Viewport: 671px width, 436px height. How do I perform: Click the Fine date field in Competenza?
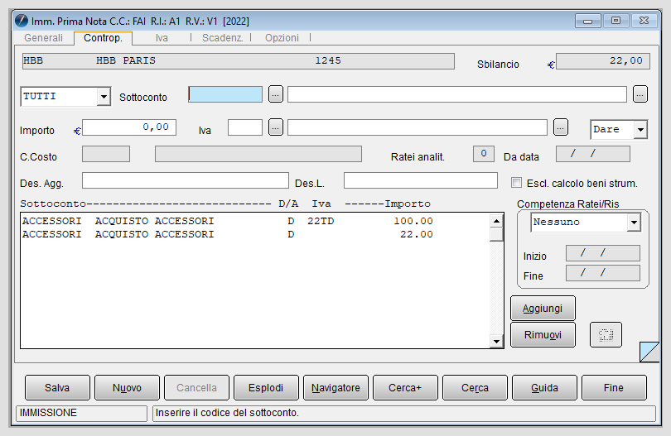603,273
